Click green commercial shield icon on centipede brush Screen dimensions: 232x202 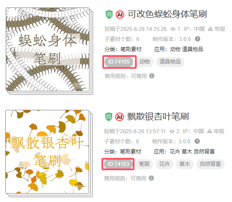109,15
